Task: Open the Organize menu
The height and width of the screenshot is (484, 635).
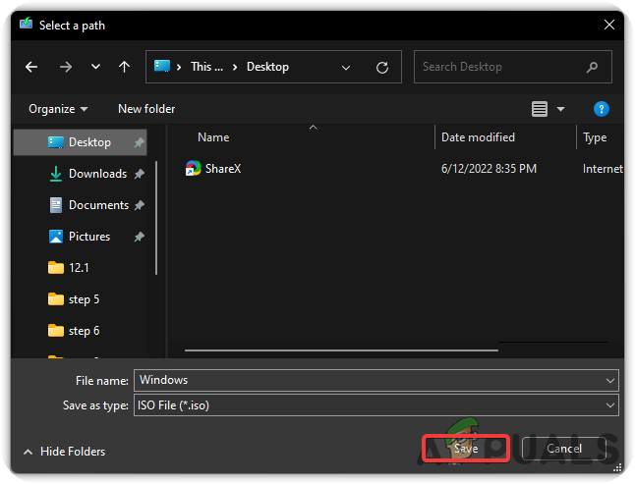Action: 58,109
